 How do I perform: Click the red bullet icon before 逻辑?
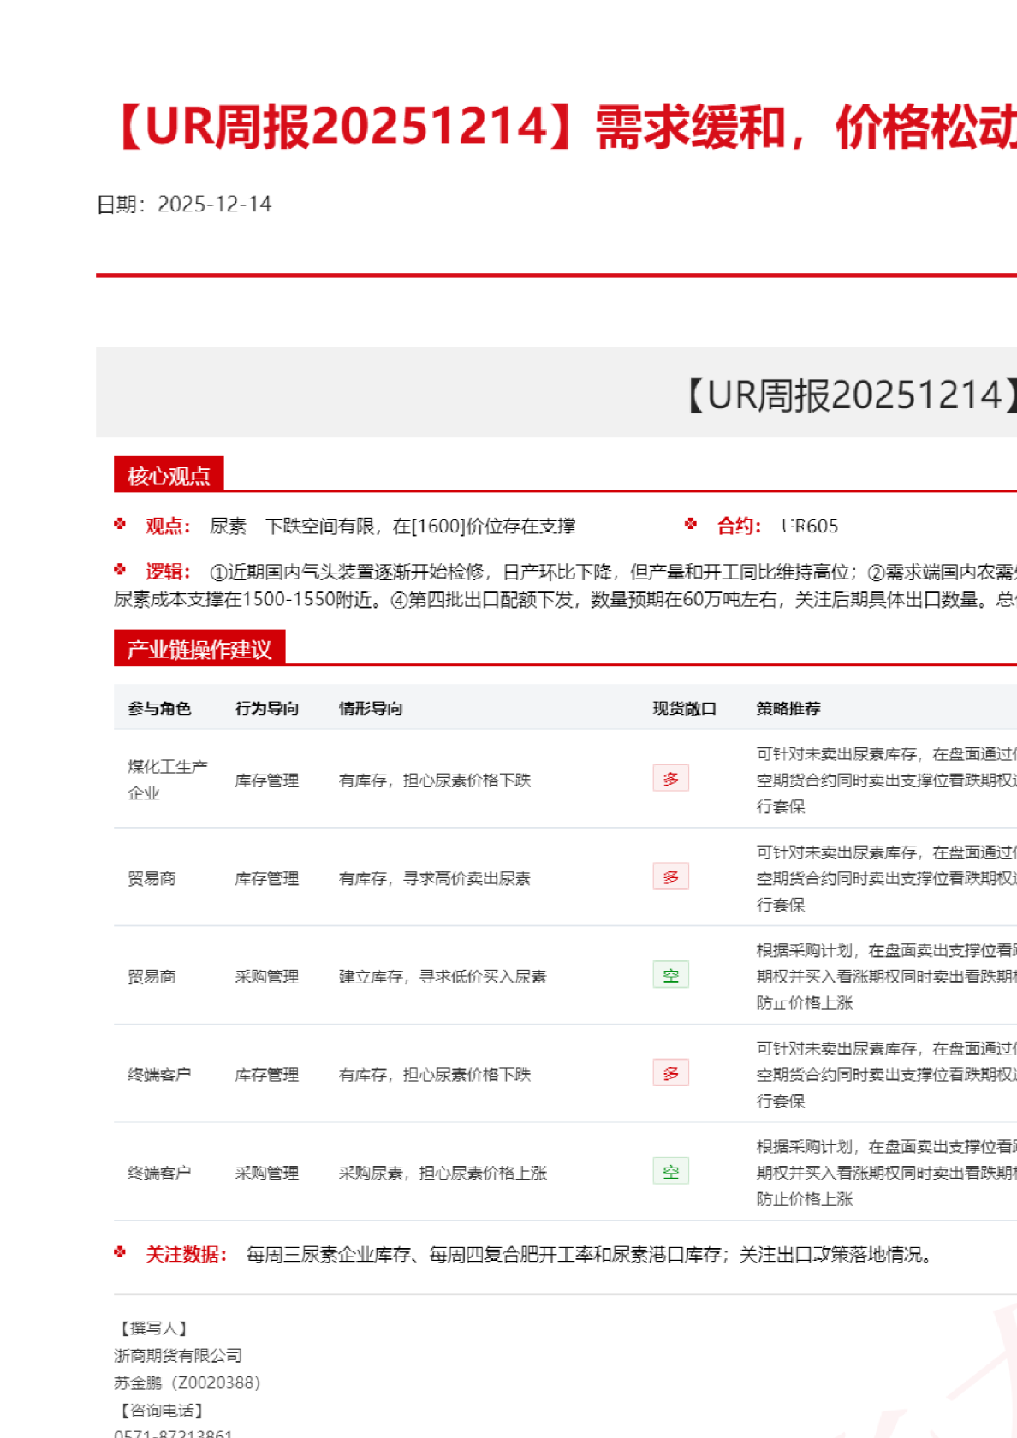[120, 570]
